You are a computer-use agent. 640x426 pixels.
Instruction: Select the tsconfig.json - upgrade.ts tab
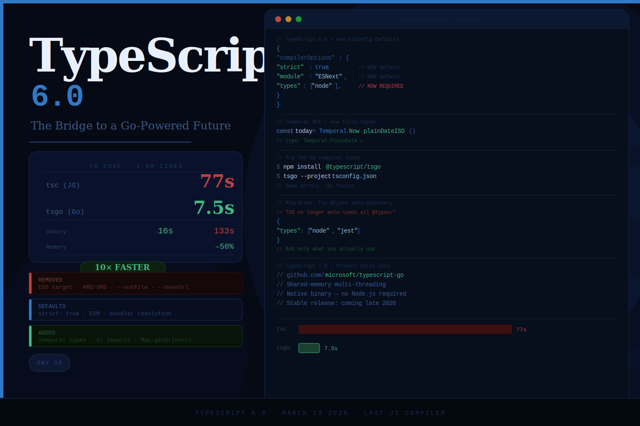(x=447, y=20)
